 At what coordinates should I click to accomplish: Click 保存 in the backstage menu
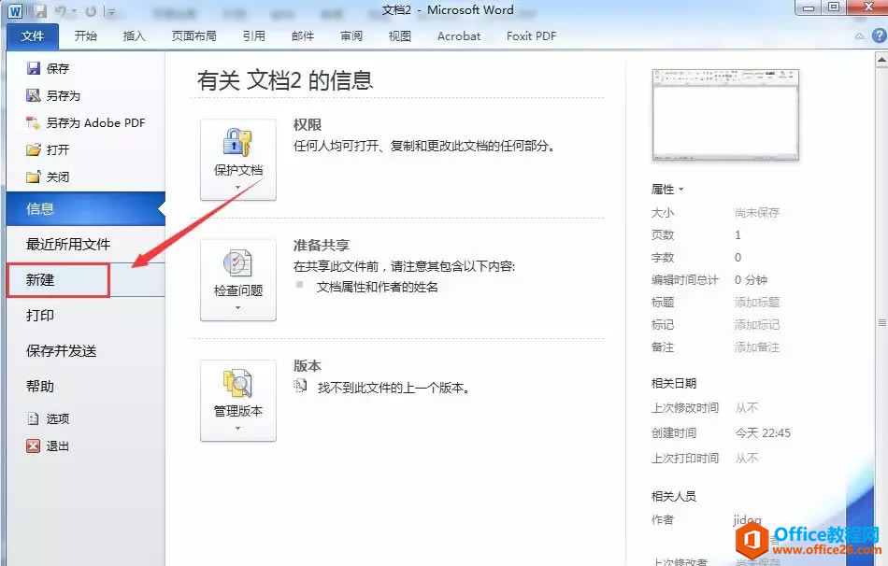[x=48, y=68]
